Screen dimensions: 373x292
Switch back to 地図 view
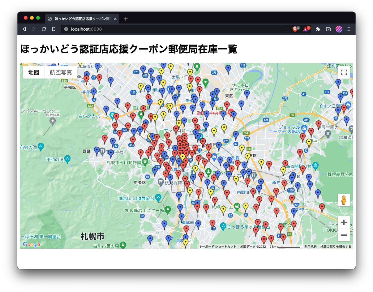pyautogui.click(x=33, y=72)
